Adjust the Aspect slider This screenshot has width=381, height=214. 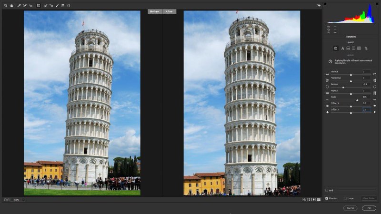click(351, 93)
